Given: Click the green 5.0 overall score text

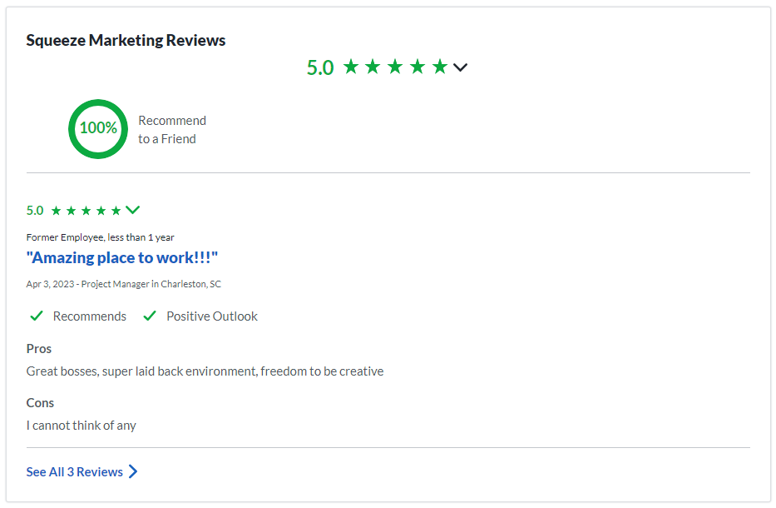Looking at the screenshot, I should click(x=319, y=67).
